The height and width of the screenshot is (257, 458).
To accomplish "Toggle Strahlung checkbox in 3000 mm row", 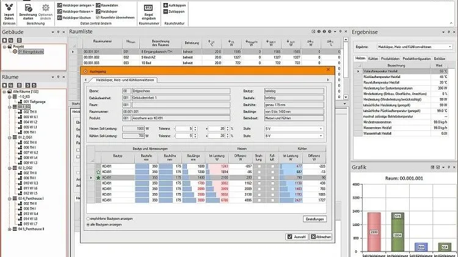I will (x=259, y=200).
